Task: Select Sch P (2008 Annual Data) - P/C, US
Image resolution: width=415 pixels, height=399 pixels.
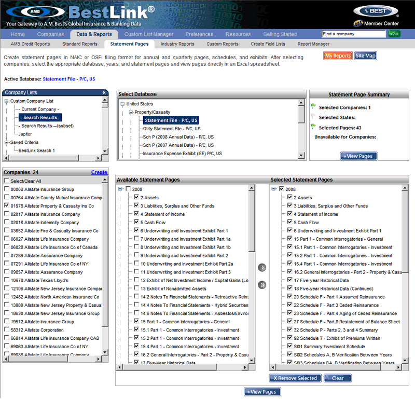Action: (x=178, y=137)
